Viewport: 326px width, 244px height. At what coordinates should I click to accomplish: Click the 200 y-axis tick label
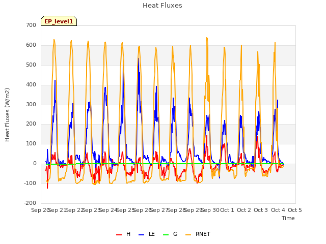(x=31, y=124)
